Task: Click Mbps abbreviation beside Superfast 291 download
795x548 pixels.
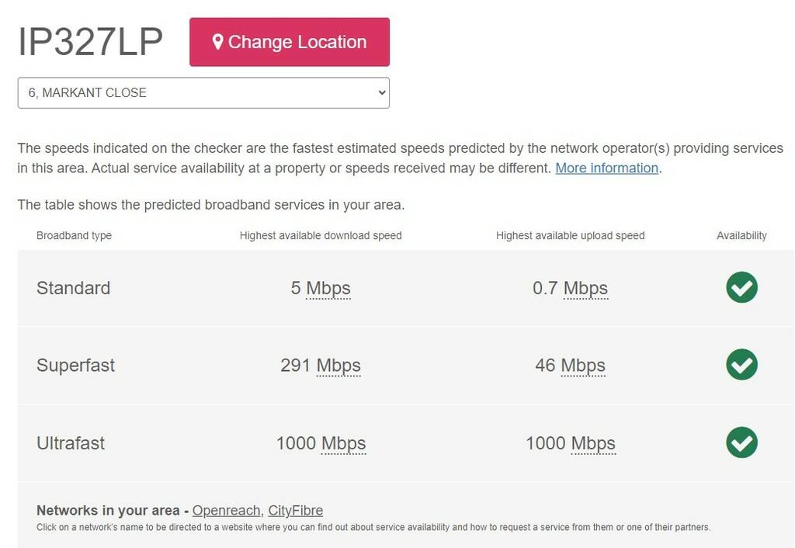Action: tap(338, 366)
